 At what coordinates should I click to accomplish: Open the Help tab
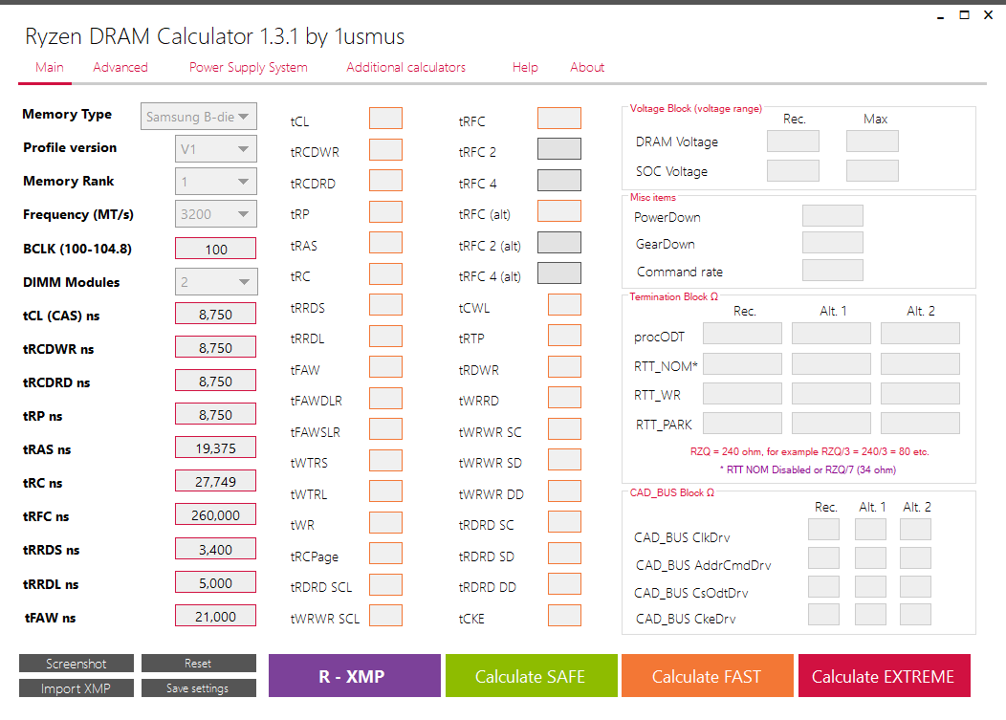[x=525, y=67]
